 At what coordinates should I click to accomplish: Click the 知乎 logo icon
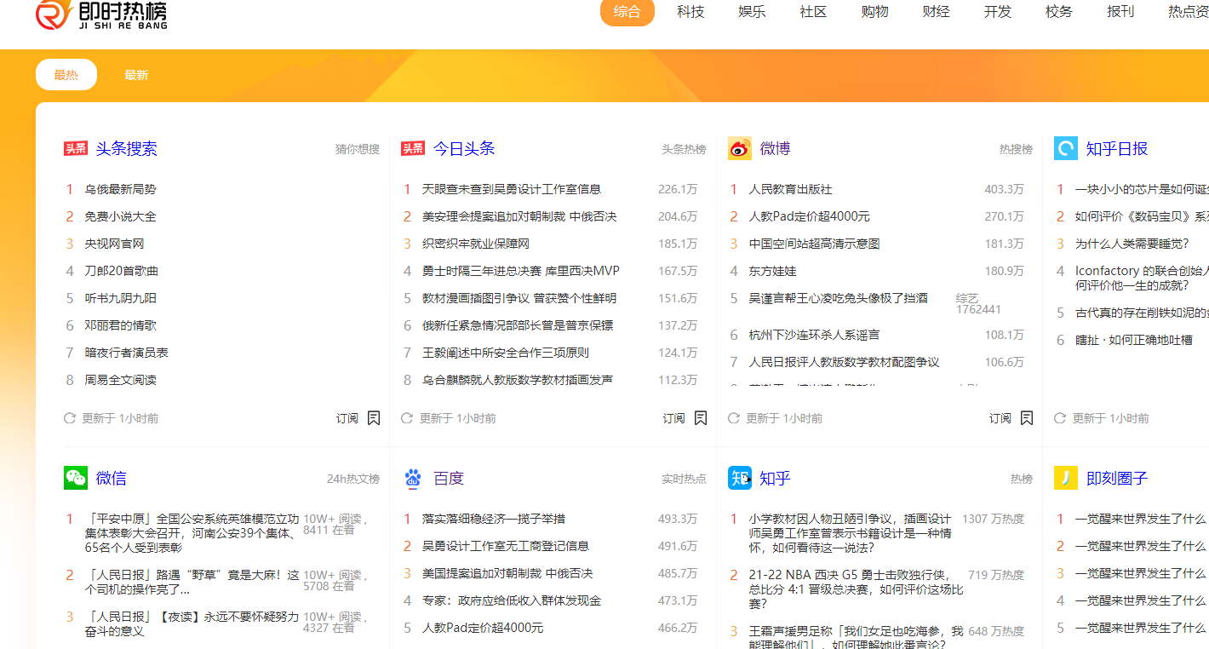click(740, 478)
